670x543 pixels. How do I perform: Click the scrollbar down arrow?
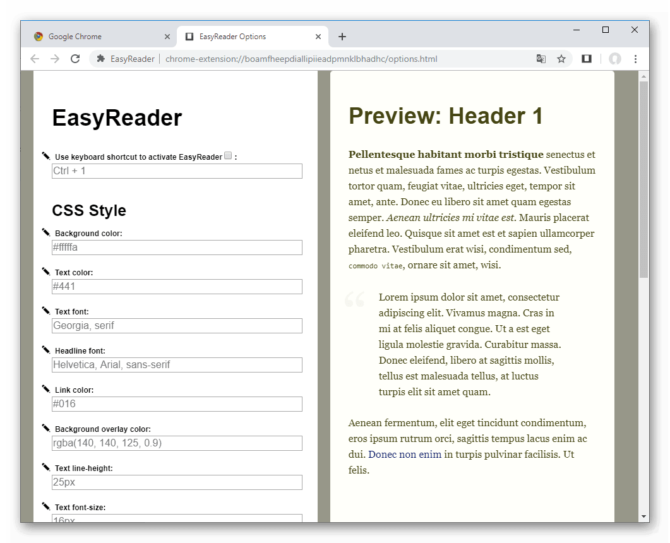tap(643, 516)
